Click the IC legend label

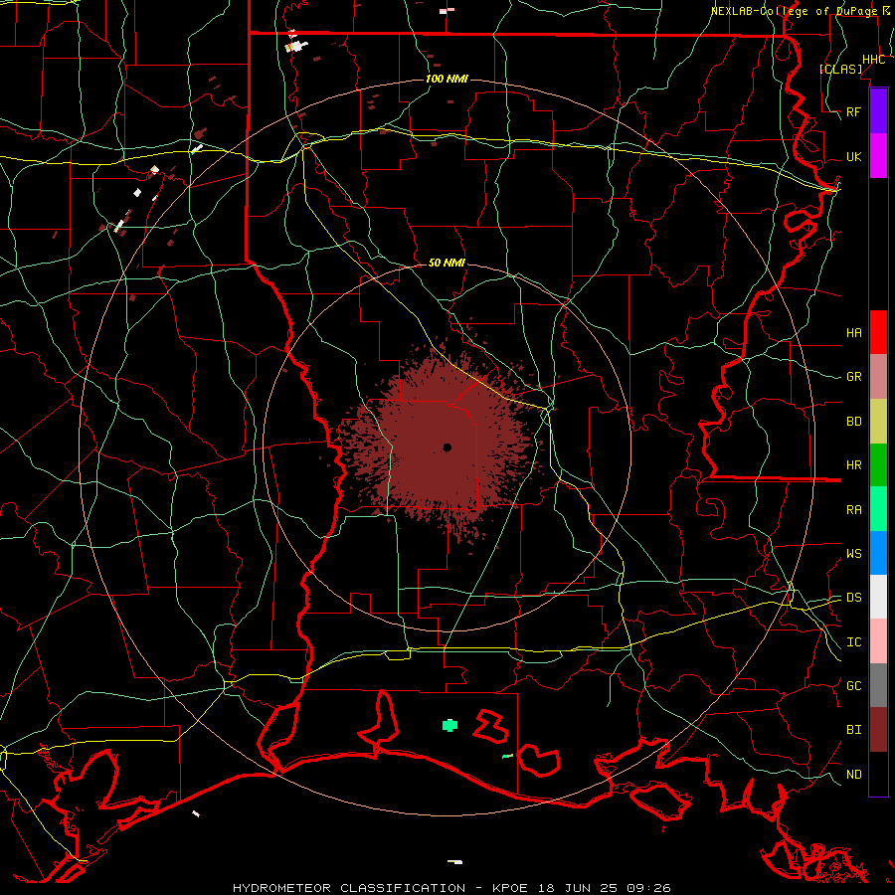[x=854, y=642]
